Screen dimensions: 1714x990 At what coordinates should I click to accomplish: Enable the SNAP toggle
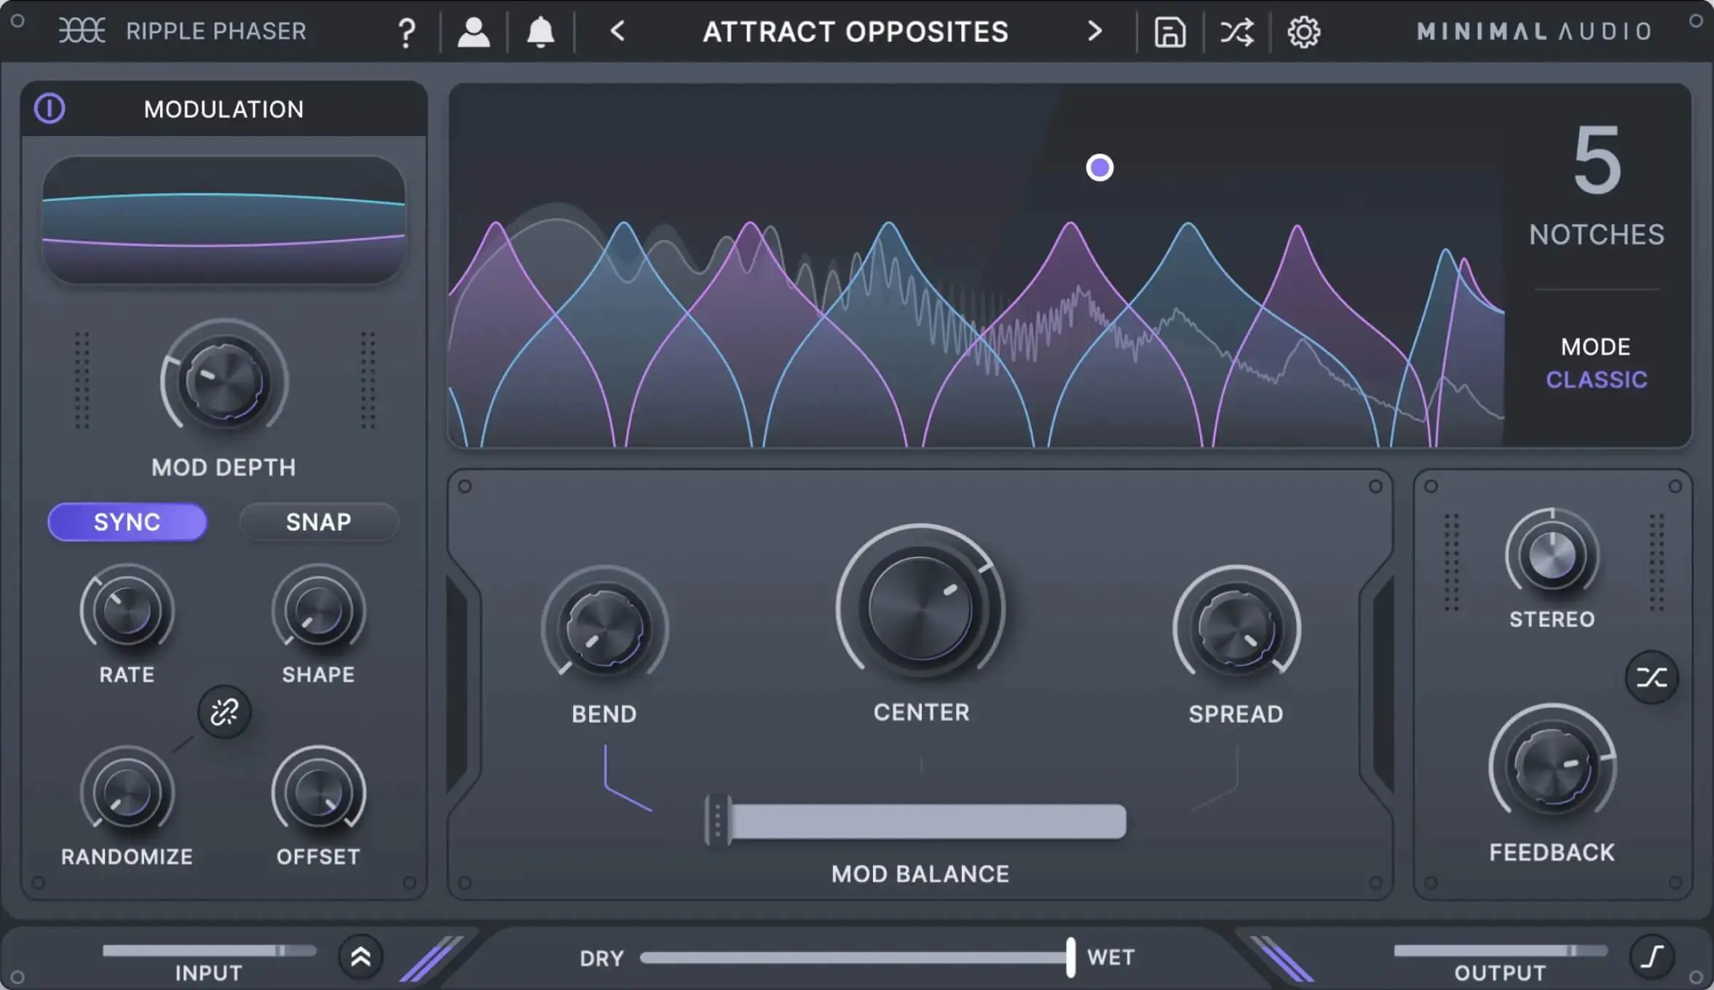click(x=317, y=521)
